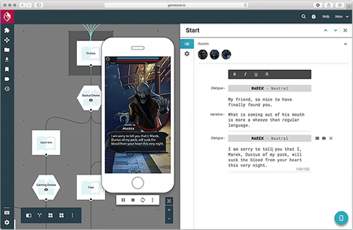353x230 pixels.
Task: Select the third asset avatar thumbnail
Action: click(226, 55)
